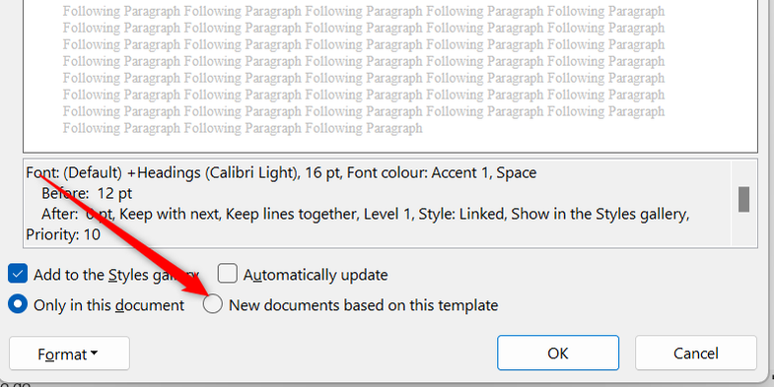Click scrollbar track below the thumb in description
774x387 pixels.
(x=743, y=228)
